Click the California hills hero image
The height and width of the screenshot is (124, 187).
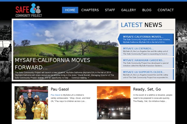pyautogui.click(x=66, y=38)
